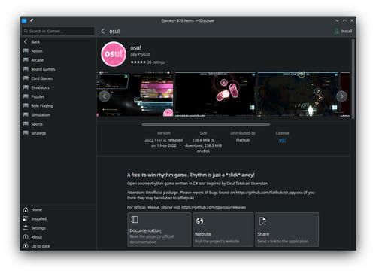Select the Card Games category
The image size is (376, 274).
58,78
